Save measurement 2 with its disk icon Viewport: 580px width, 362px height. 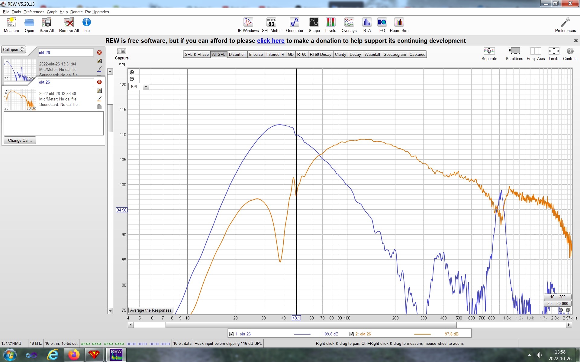point(99,91)
